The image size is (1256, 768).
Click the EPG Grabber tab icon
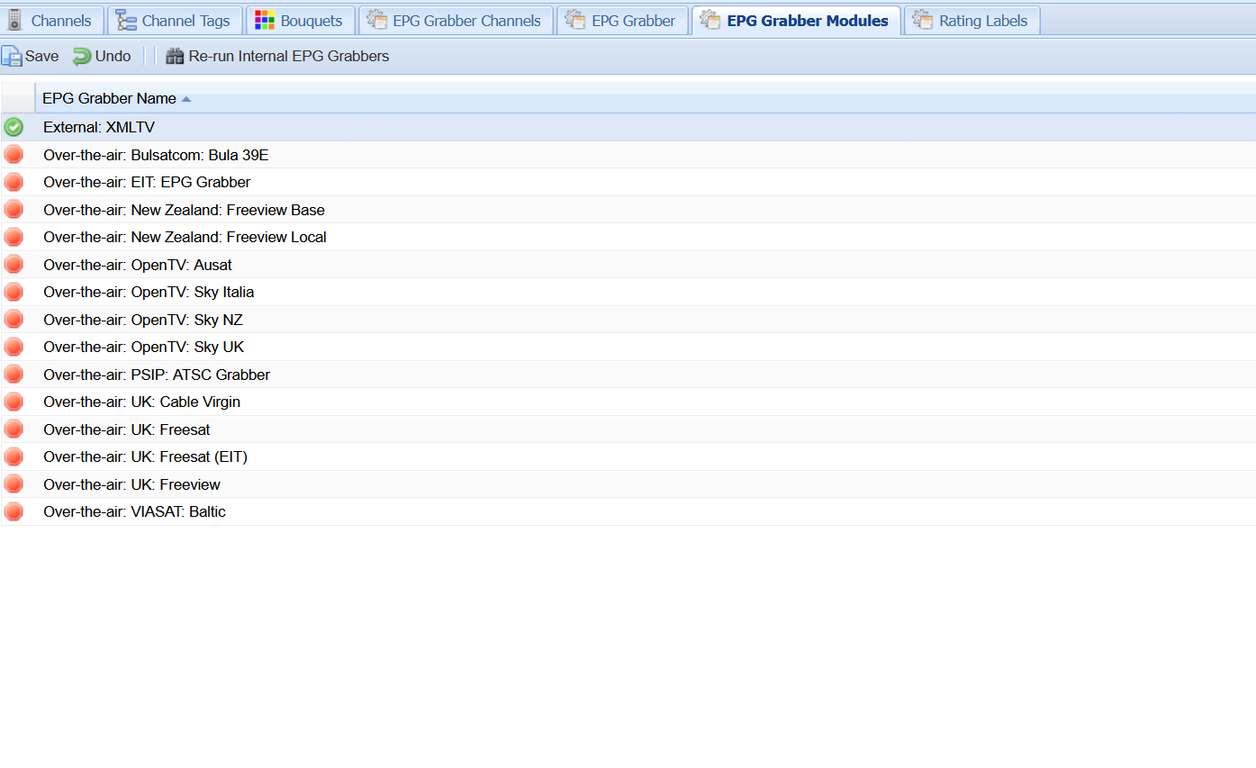[575, 20]
